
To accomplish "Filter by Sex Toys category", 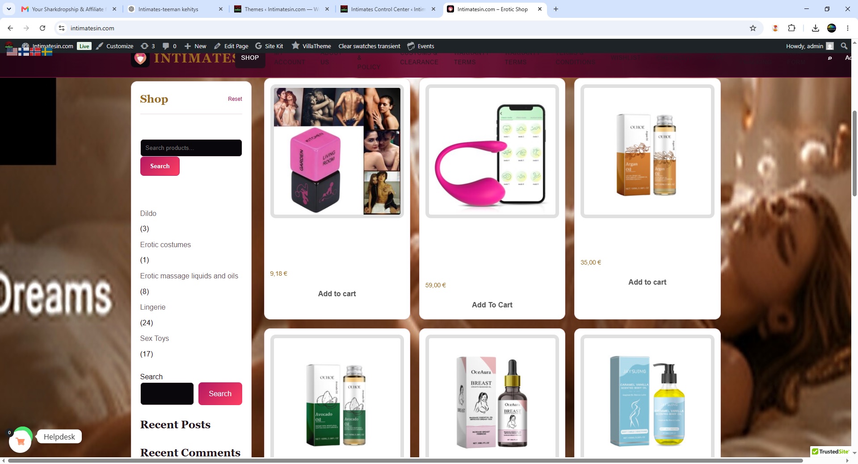I will [155, 338].
